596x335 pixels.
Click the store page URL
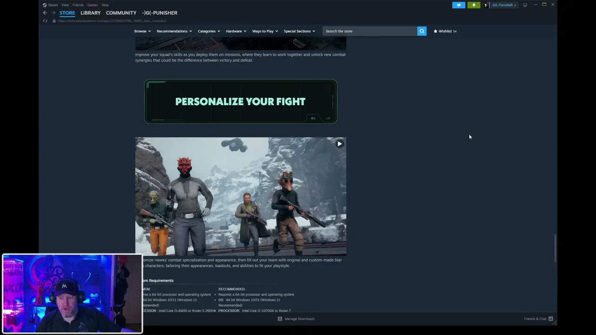click(x=112, y=21)
